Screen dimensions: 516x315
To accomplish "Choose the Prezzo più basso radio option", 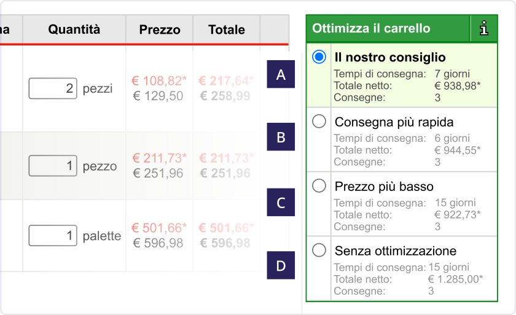I will point(319,186).
